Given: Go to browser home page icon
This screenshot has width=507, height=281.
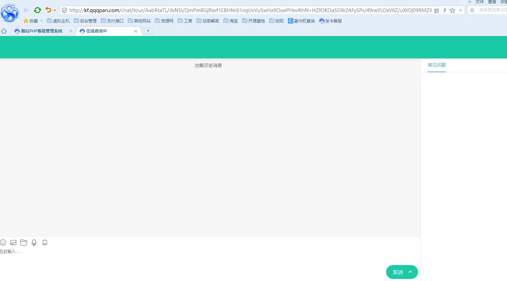Looking at the screenshot, I should (4, 31).
